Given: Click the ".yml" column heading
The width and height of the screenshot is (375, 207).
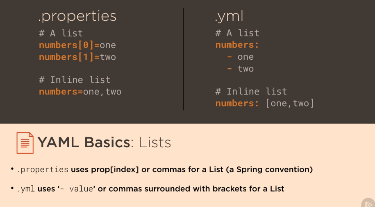Looking at the screenshot, I should pyautogui.click(x=229, y=16).
